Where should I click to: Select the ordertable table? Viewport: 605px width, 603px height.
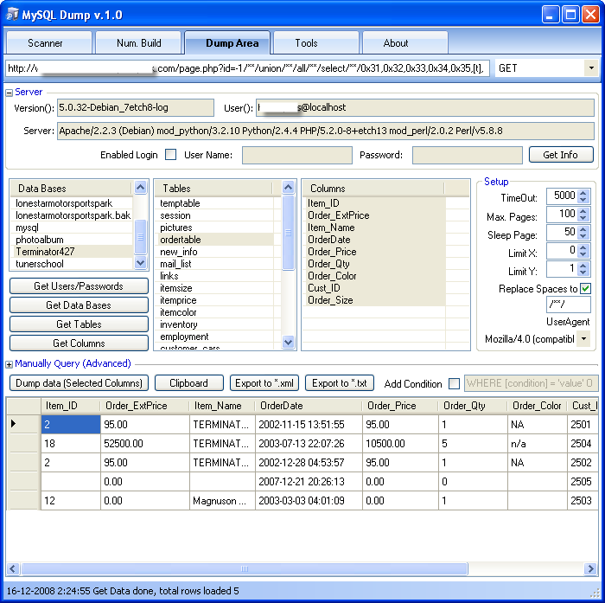(x=216, y=240)
